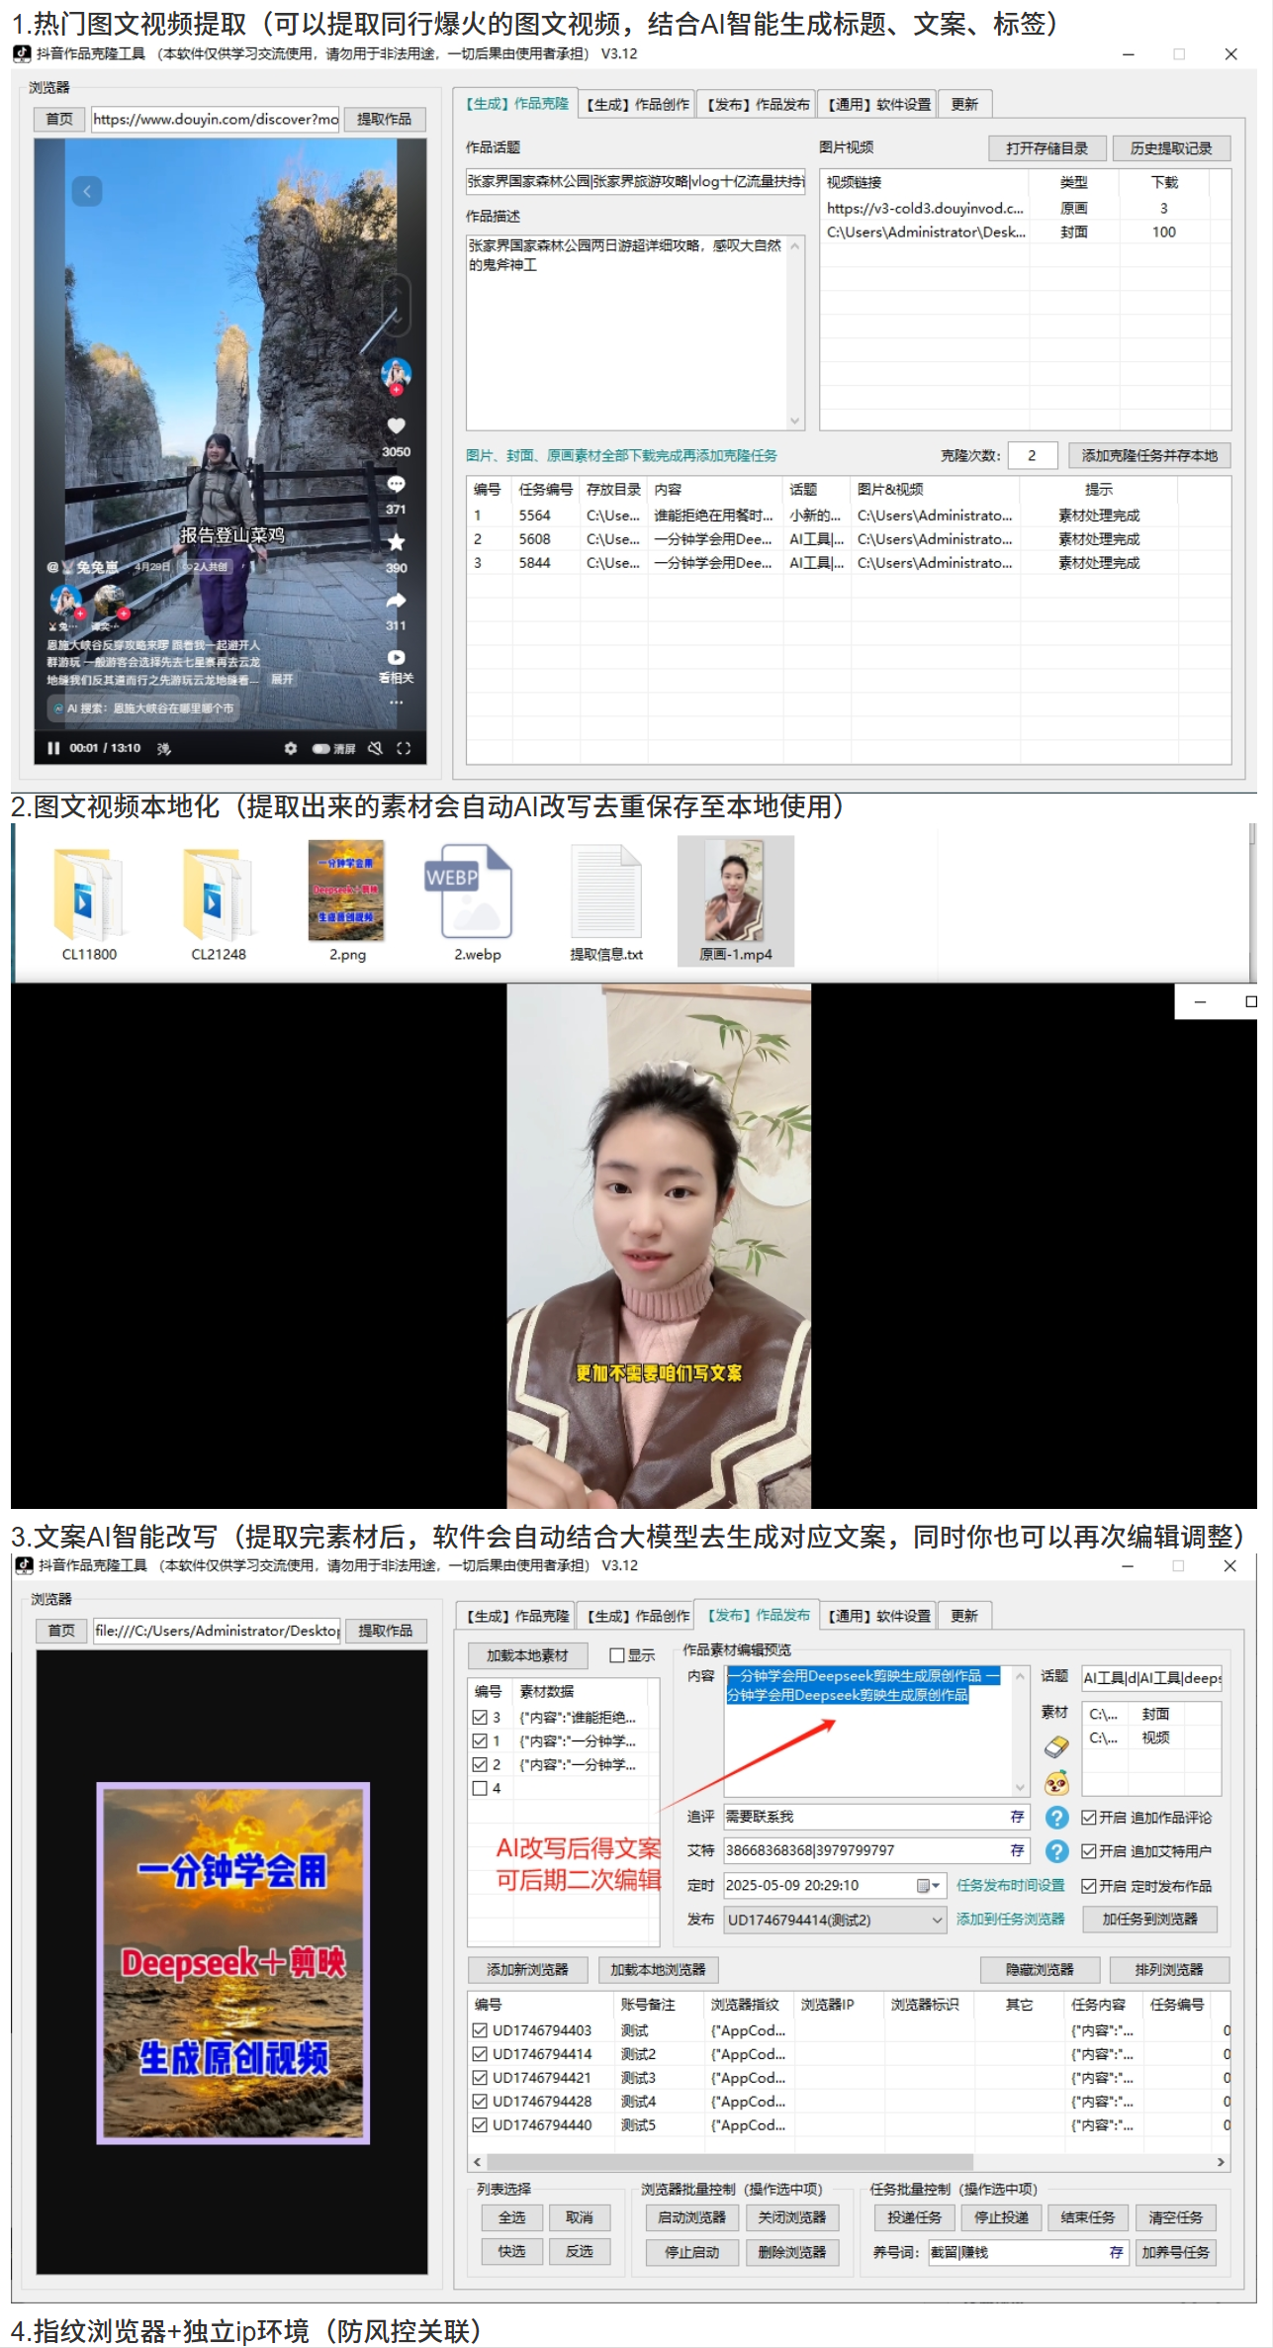The width and height of the screenshot is (1273, 2348).
Task: Click the 内容 text box scroll-down arrow
Action: tap(1020, 1788)
